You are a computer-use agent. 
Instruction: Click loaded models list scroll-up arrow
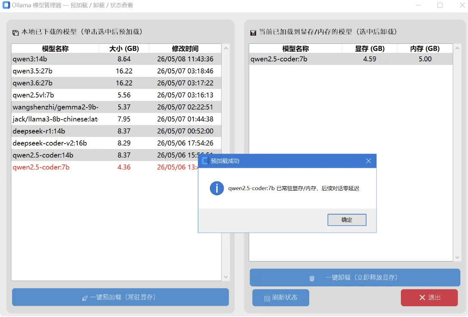point(457,48)
